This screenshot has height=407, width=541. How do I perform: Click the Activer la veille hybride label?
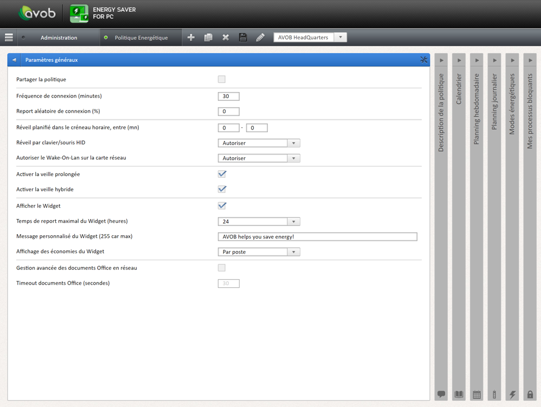click(45, 189)
